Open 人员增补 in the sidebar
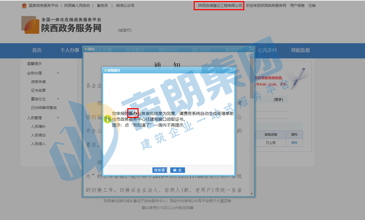 click(38, 126)
